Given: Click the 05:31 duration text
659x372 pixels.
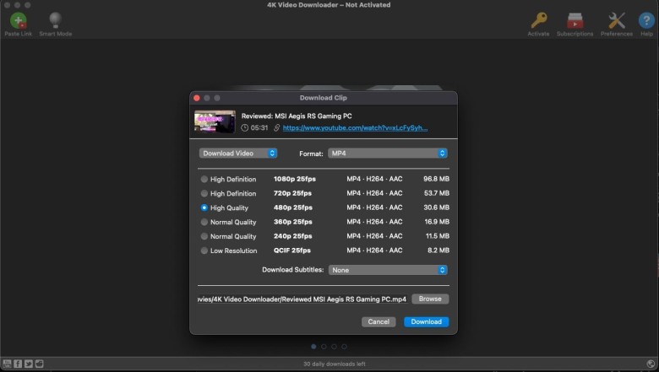Looking at the screenshot, I should (259, 128).
